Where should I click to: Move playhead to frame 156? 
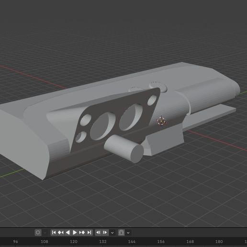pos(161,242)
